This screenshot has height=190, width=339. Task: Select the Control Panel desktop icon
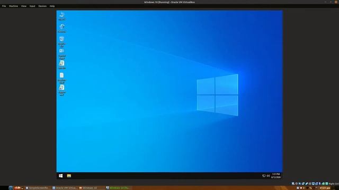[62, 54]
